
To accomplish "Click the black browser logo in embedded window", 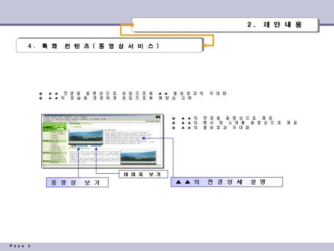I will 158,117.
